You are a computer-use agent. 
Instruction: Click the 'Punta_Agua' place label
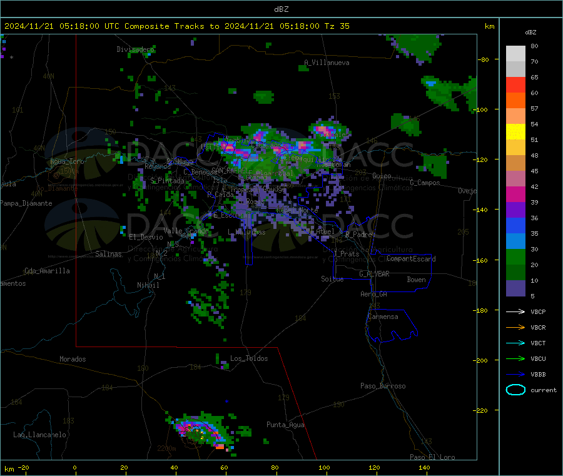285,425
